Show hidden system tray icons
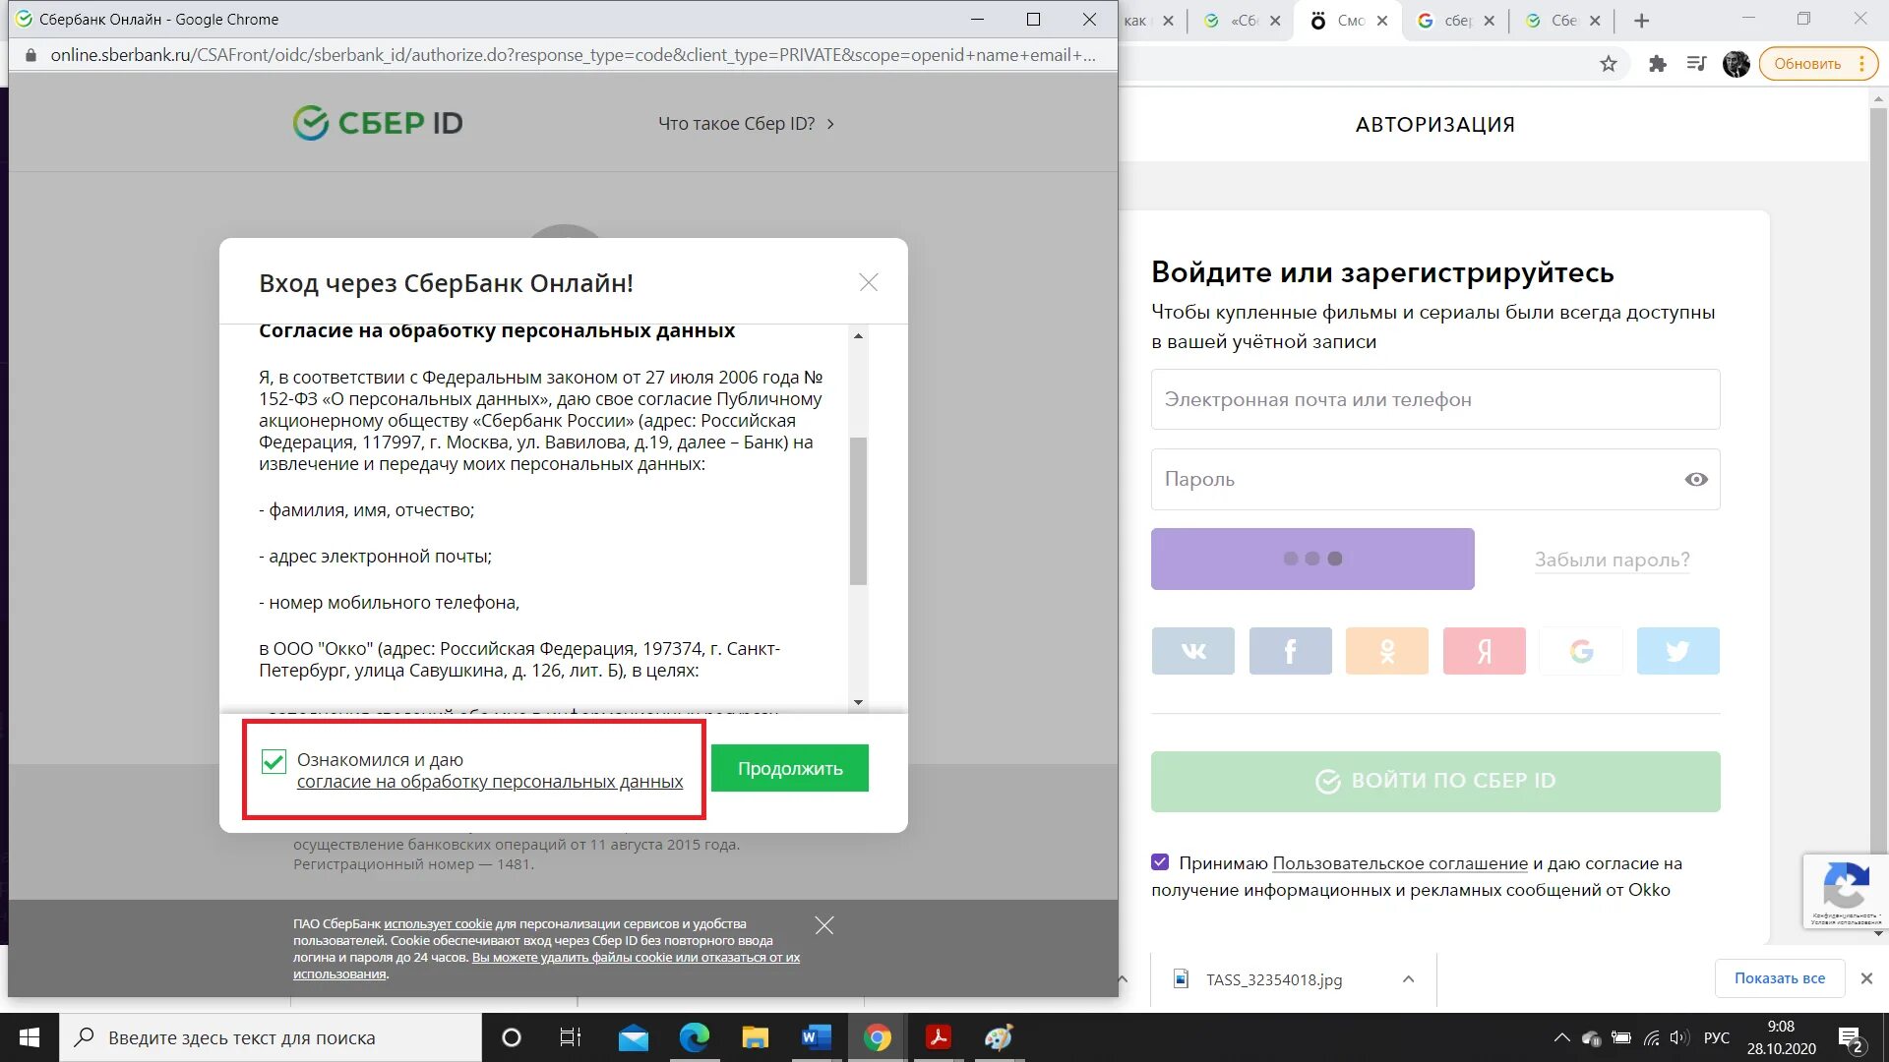This screenshot has width=1889, height=1062. [1561, 1037]
